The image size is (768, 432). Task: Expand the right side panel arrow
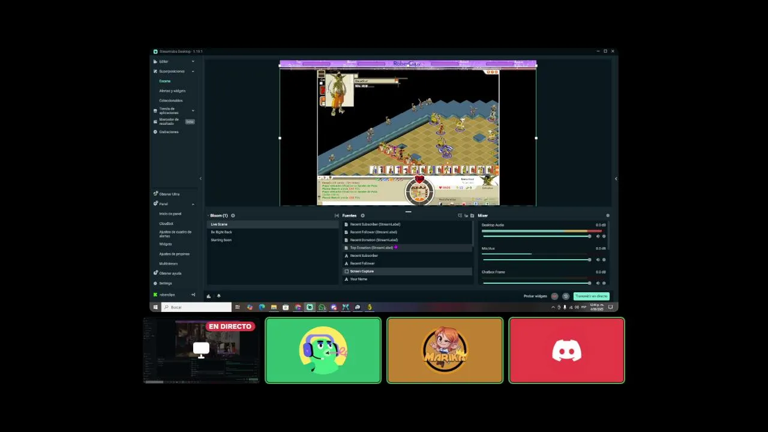click(616, 178)
